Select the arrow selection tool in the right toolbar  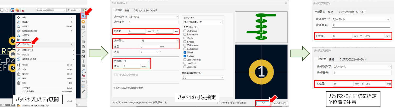coord(83,16)
